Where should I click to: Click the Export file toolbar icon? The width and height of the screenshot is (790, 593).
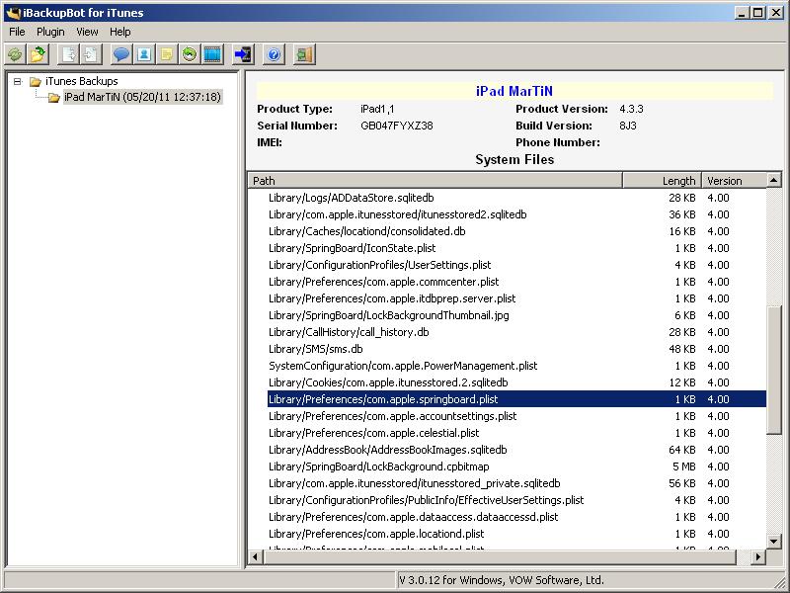coord(68,54)
